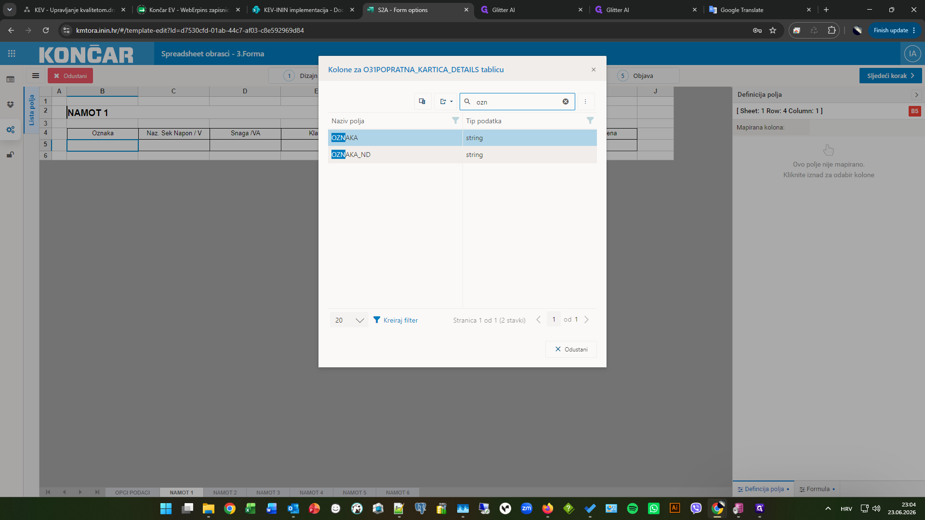This screenshot has width=925, height=520.
Task: Open the Tip podatka column filter
Action: coord(590,121)
